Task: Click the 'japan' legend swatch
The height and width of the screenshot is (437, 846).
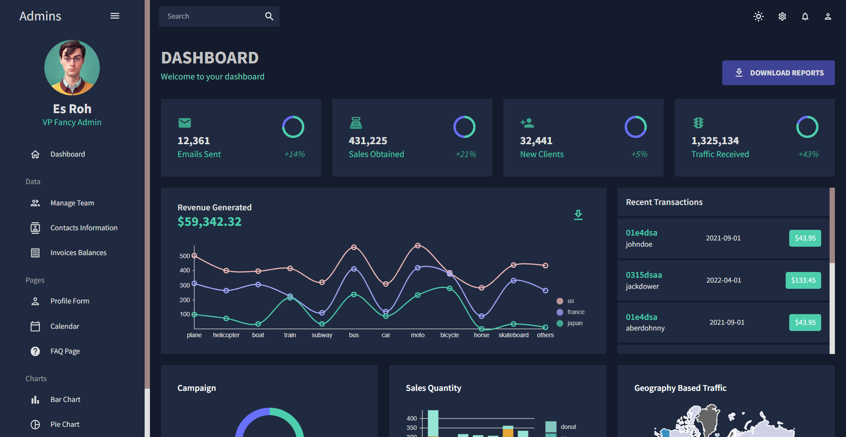Action: 560,323
